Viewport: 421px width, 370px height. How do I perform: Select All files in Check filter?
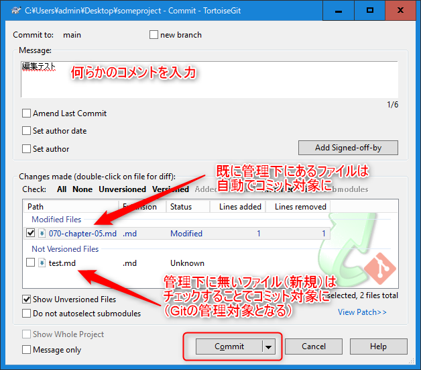[62, 189]
